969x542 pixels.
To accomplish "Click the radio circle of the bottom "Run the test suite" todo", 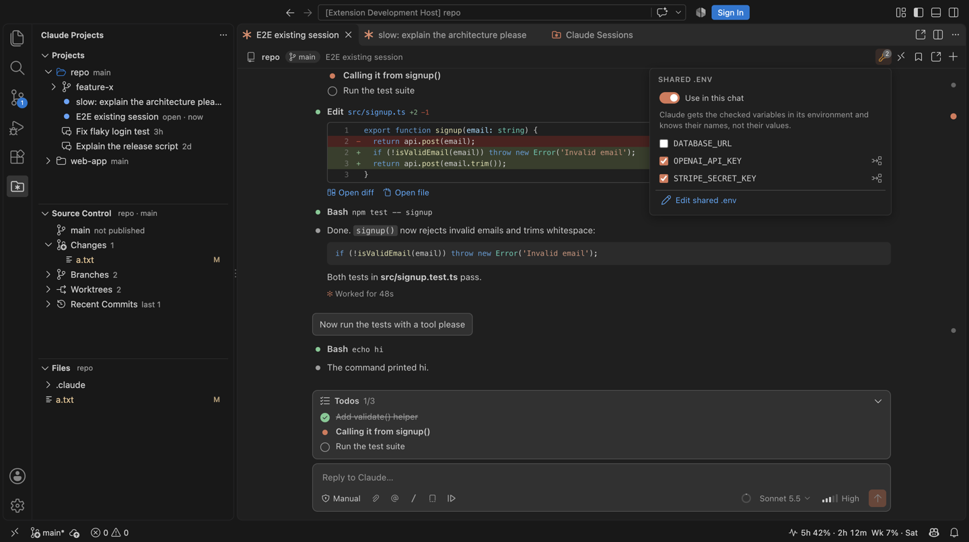I will [325, 447].
